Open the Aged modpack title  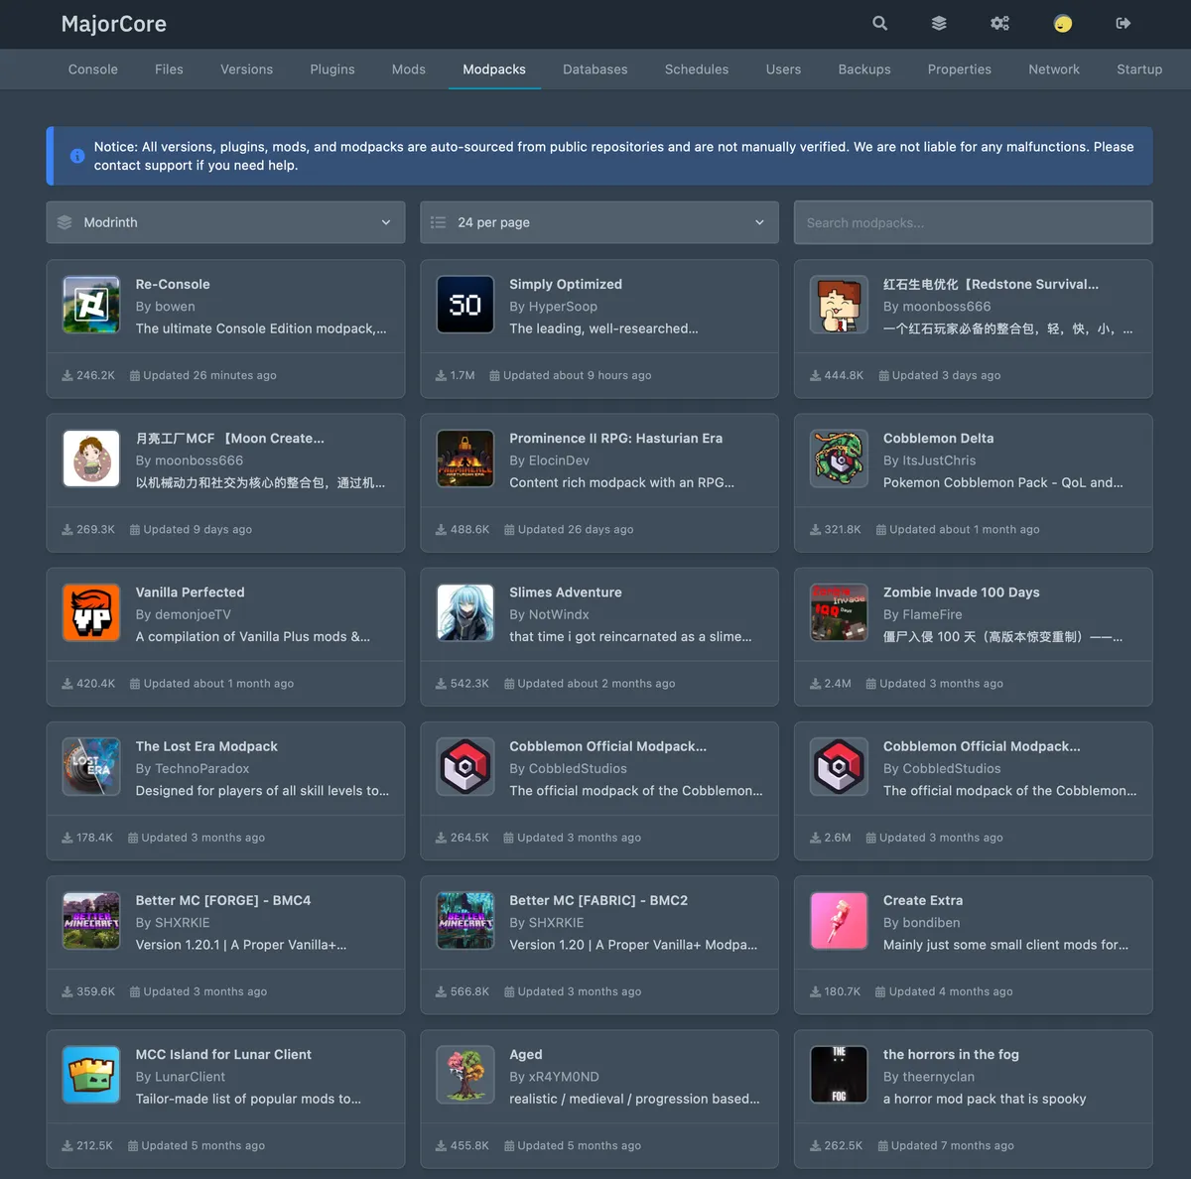(526, 1054)
